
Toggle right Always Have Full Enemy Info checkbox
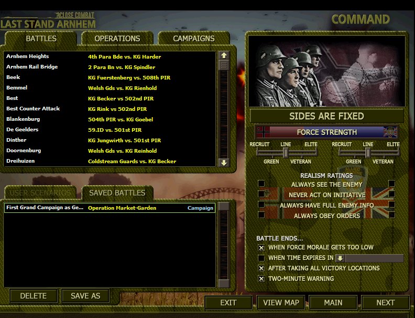(x=392, y=205)
